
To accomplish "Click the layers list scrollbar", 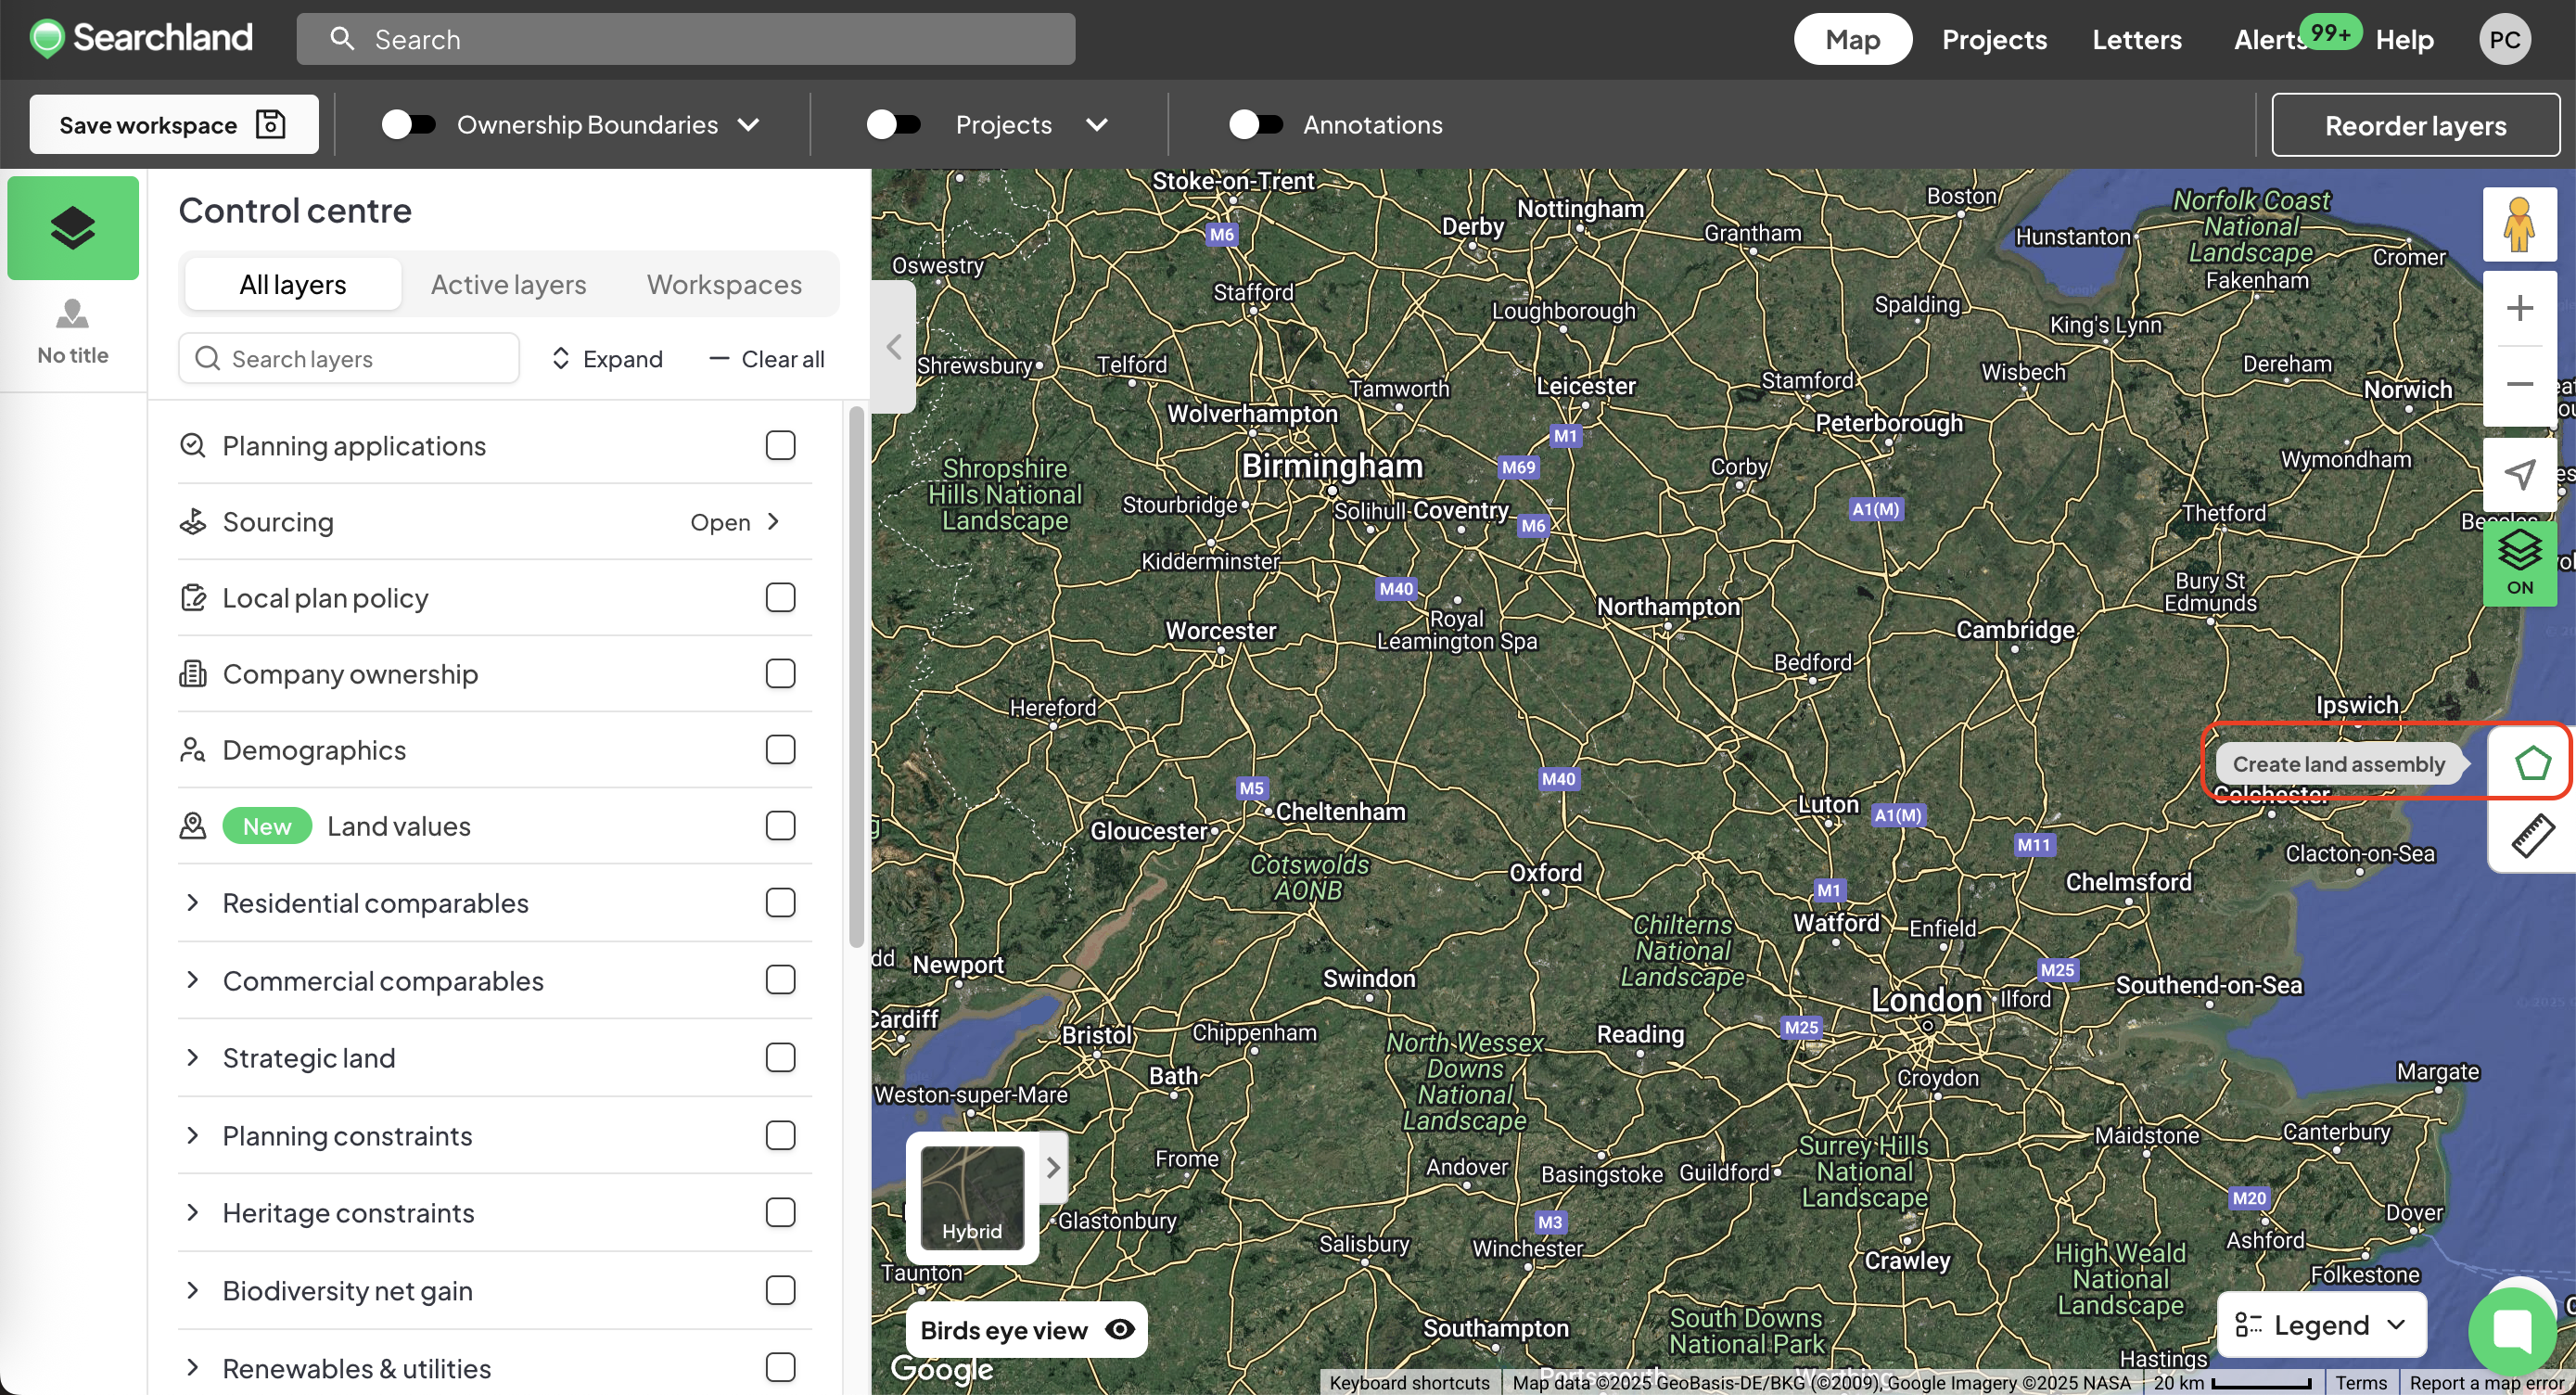I will (x=856, y=675).
